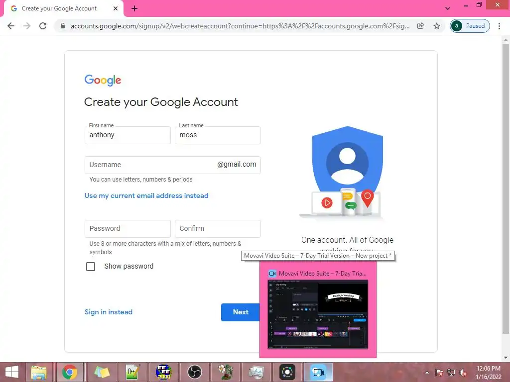510x382 pixels.
Task: Click the padlock site info icon
Action: coord(63,26)
